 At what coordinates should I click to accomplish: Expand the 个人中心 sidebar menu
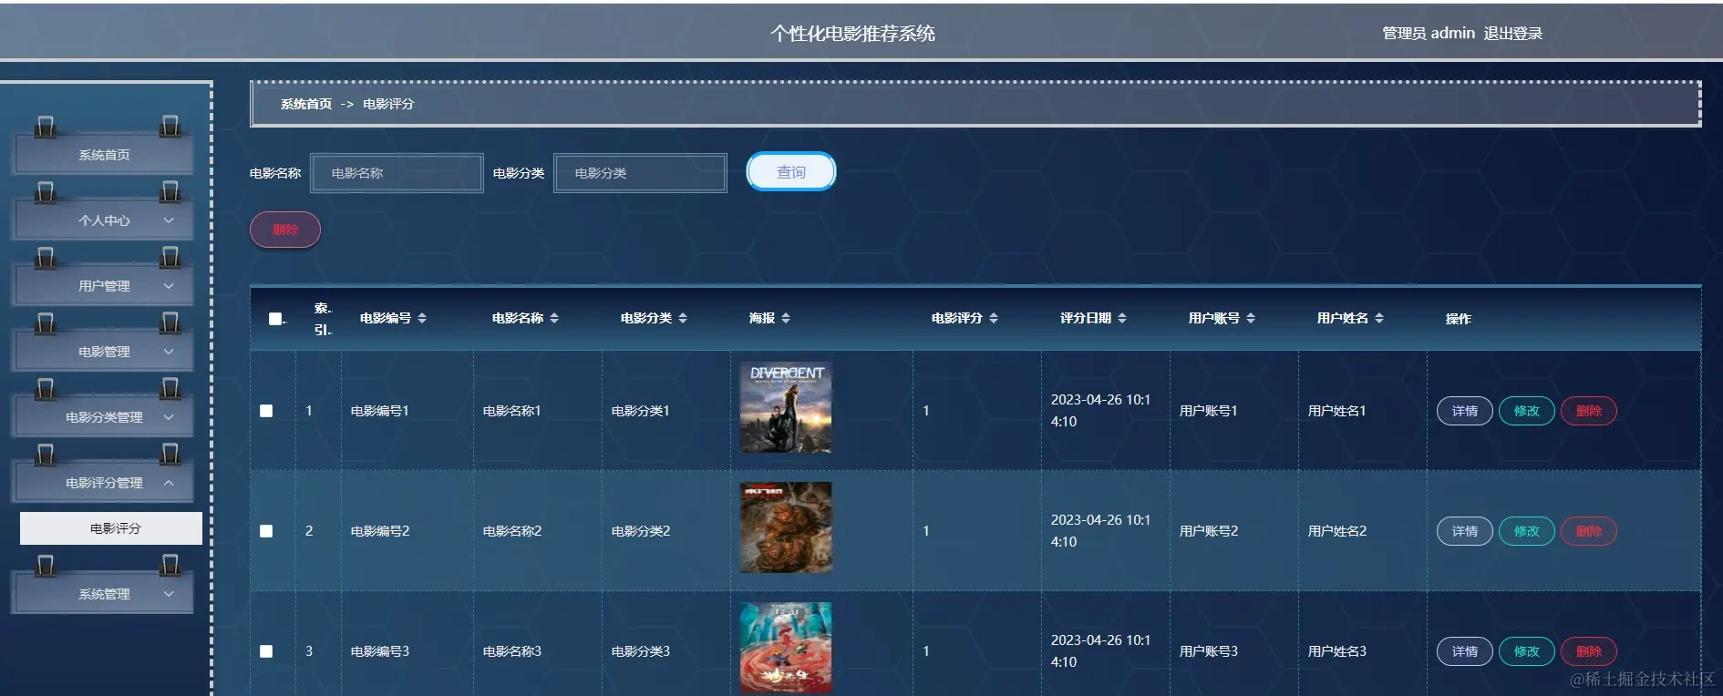103,220
